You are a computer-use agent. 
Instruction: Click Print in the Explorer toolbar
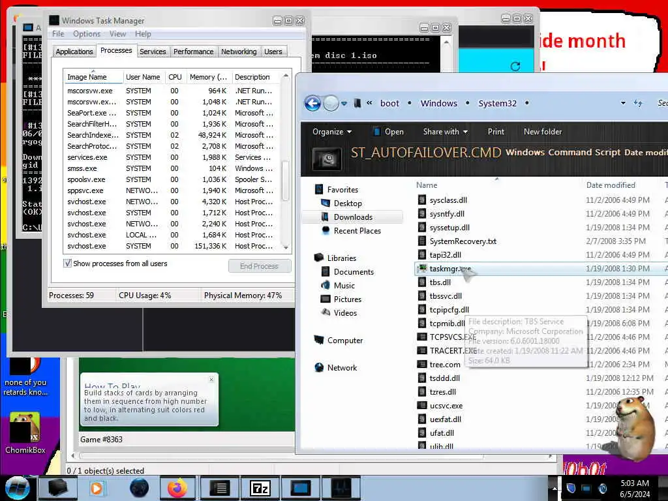(x=496, y=132)
